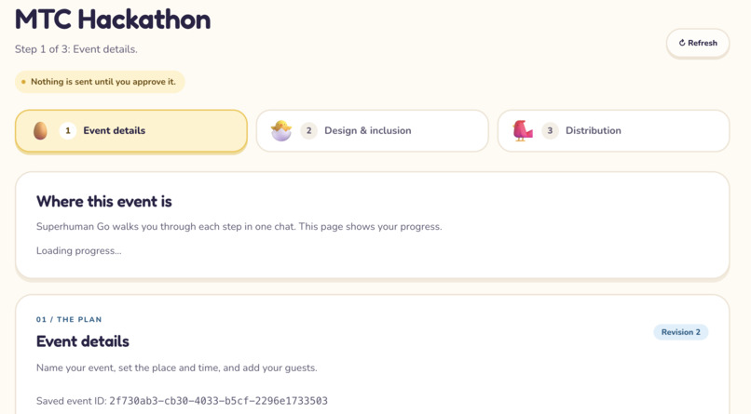Click the 'Nothing is sent until you approve' pill

click(100, 82)
